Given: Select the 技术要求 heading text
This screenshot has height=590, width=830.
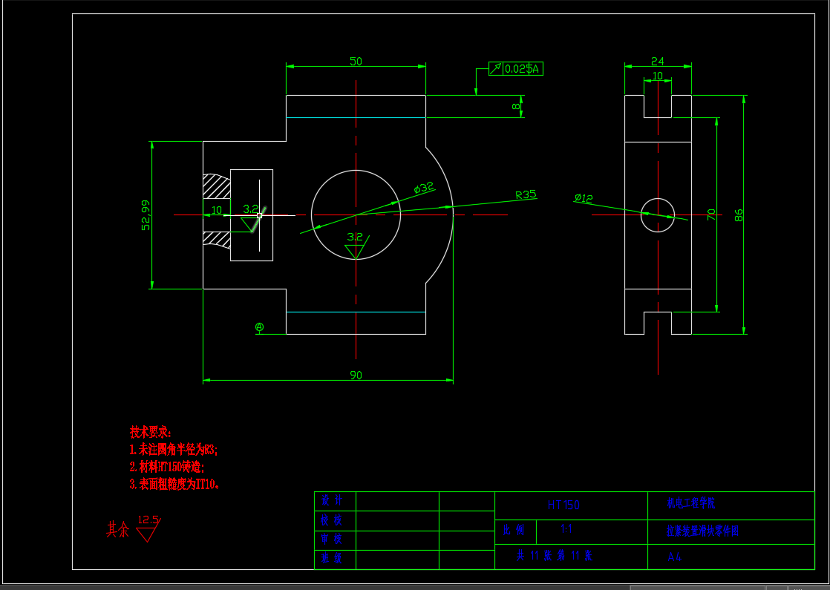Looking at the screenshot, I should pyautogui.click(x=150, y=432).
